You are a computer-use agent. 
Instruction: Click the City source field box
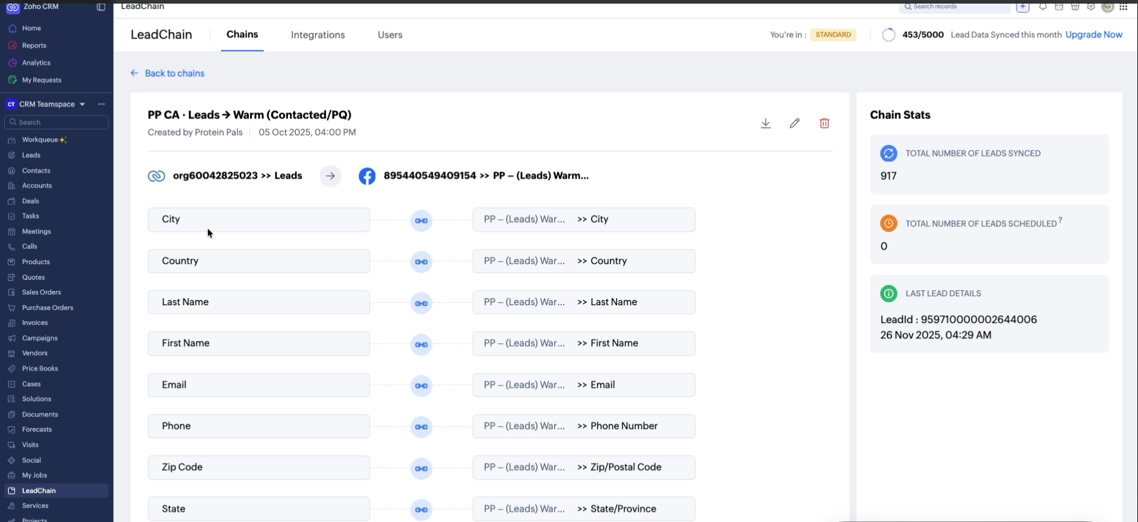click(258, 219)
